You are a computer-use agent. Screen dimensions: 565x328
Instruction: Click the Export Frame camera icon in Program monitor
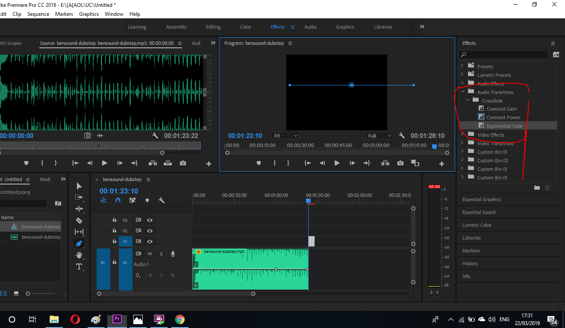(x=400, y=163)
